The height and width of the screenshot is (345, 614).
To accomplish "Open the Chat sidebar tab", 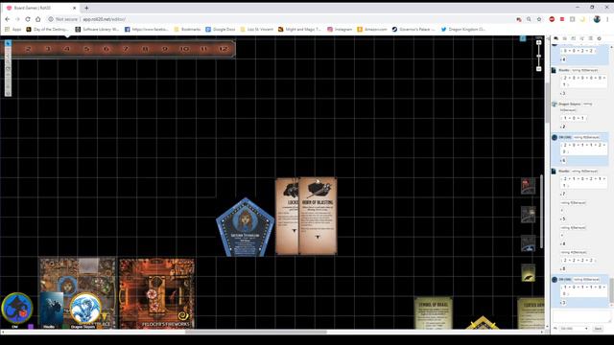I will [x=555, y=38].
